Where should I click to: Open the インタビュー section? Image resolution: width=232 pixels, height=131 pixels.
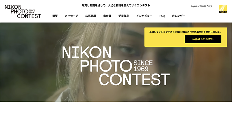144,16
